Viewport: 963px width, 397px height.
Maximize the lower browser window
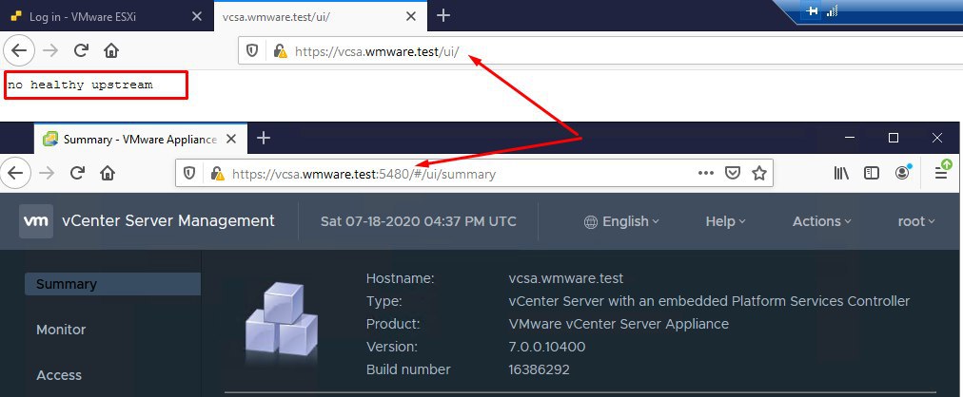coord(894,138)
